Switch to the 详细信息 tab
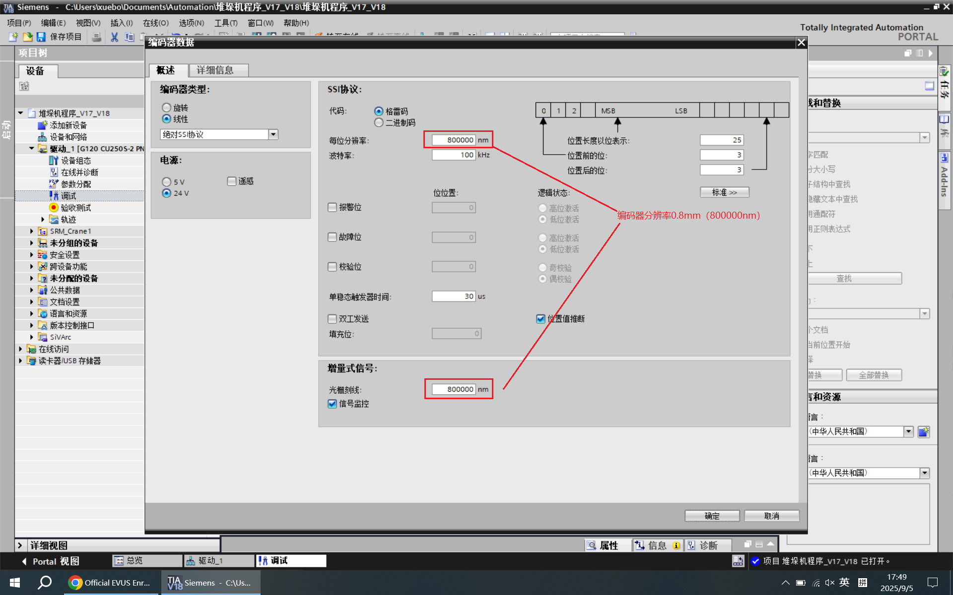The height and width of the screenshot is (595, 953). (215, 70)
